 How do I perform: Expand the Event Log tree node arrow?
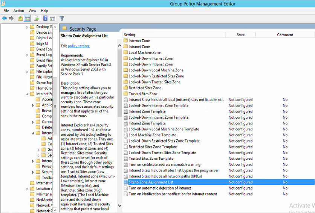28,55
